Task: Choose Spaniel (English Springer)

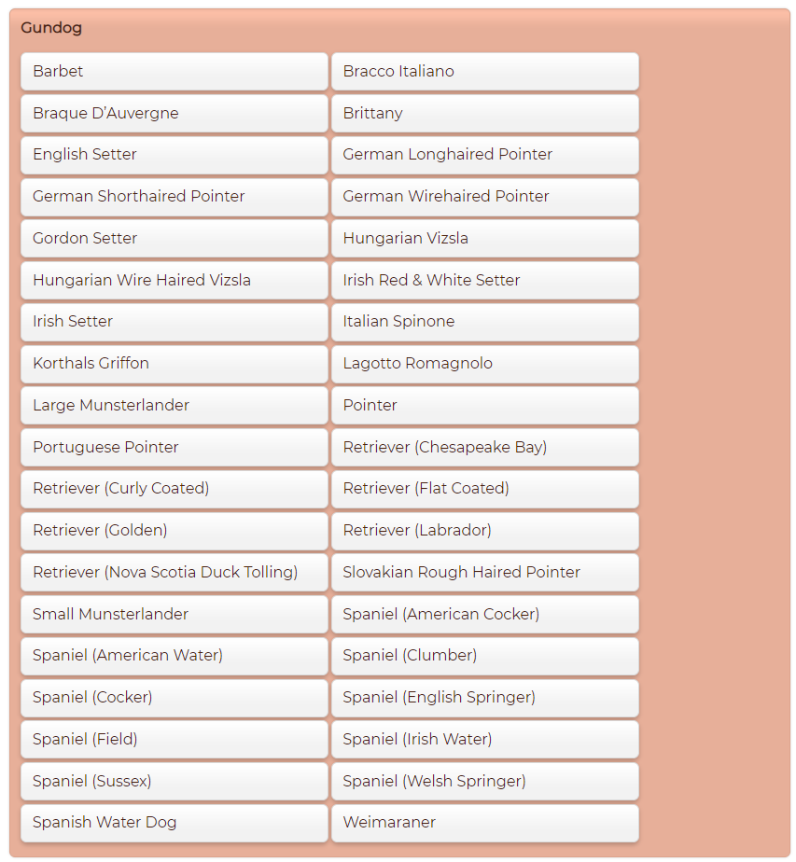Action: point(484,698)
